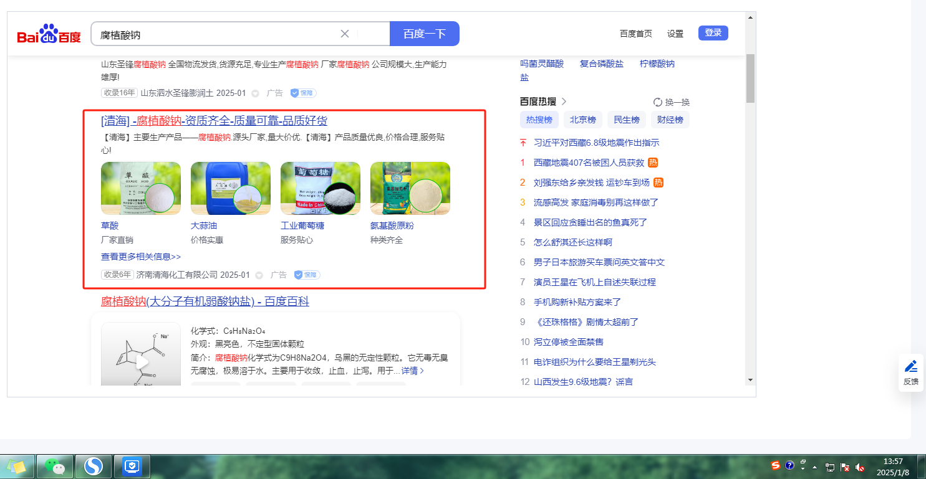Show hidden system tray icons

[814, 467]
